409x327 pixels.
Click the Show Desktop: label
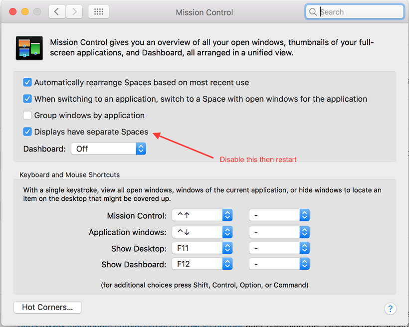[x=139, y=249]
